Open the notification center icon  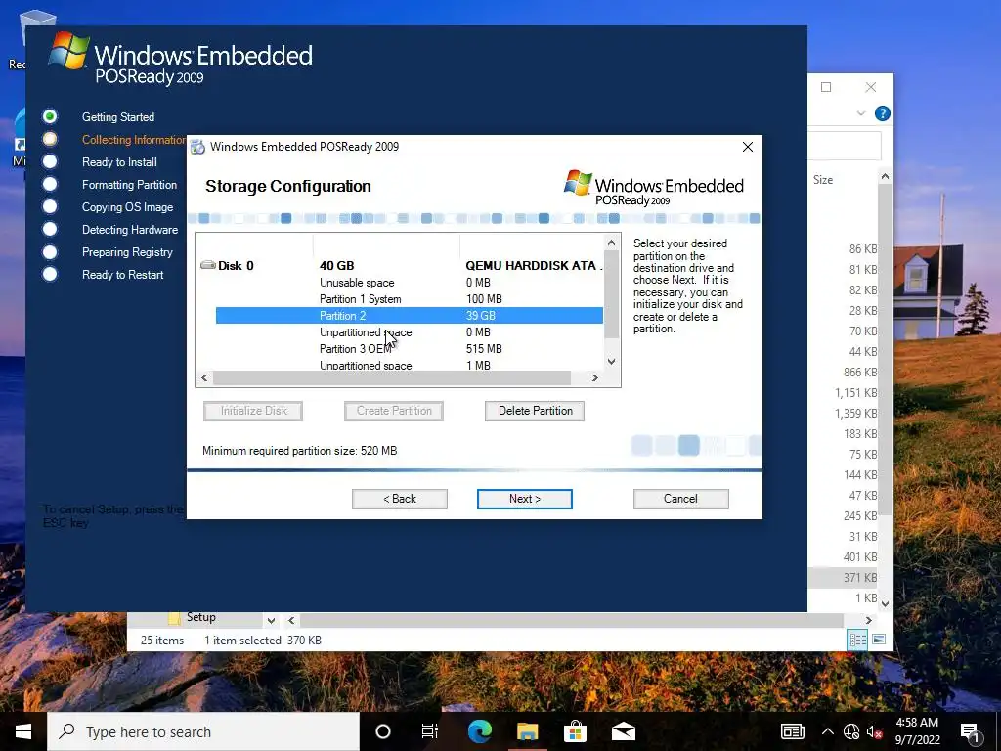coord(971,731)
